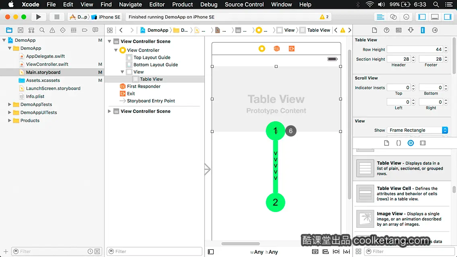Open the File inspector tab
The height and width of the screenshot is (257, 457).
375,30
